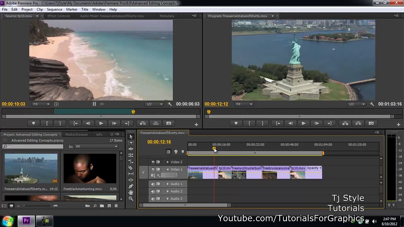Image resolution: width=404 pixels, height=227 pixels.
Task: Open Source monitor 1/2 resolution dropdown
Action: [x=154, y=104]
